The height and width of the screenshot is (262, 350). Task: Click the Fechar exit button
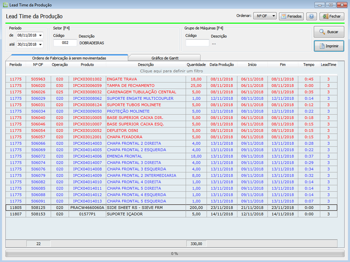coord(332,16)
